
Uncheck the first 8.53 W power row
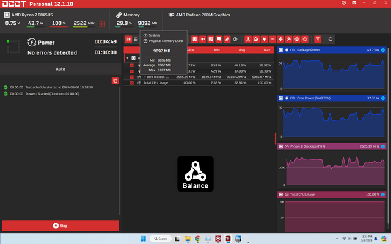point(132,65)
